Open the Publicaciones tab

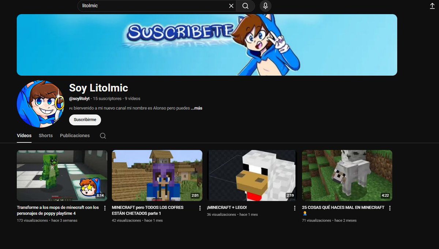(x=75, y=136)
